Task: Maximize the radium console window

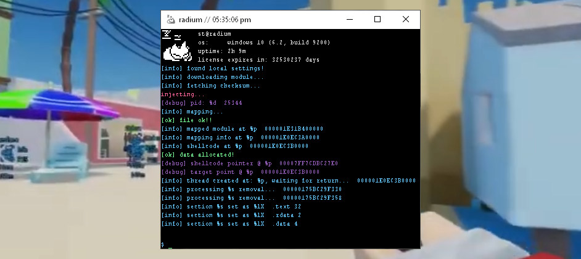Action: (377, 19)
